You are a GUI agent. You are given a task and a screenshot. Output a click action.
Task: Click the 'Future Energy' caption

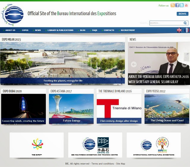pos(72,121)
